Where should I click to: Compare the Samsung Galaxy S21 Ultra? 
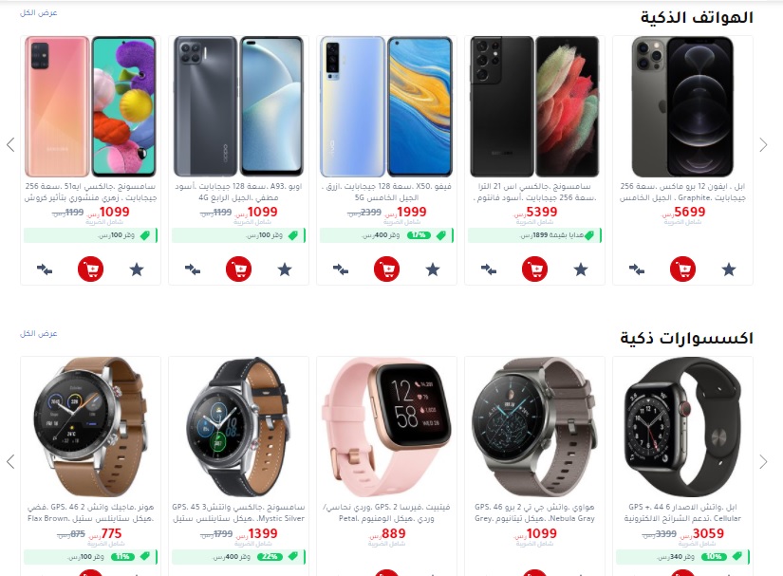tap(489, 270)
